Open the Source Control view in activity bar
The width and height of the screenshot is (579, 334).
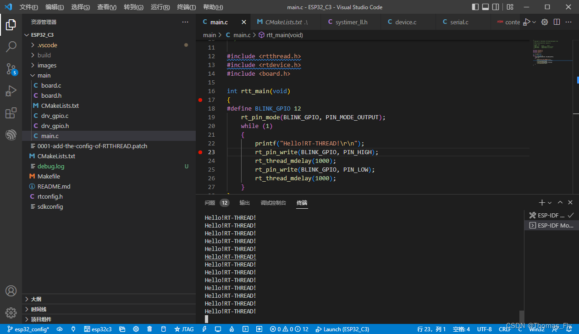[x=11, y=69]
